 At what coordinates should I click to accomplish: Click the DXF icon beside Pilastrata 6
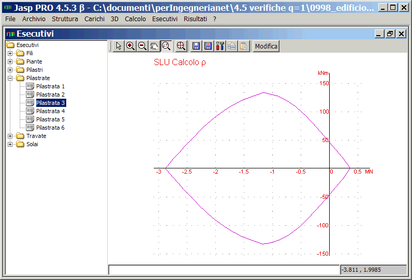click(30, 128)
